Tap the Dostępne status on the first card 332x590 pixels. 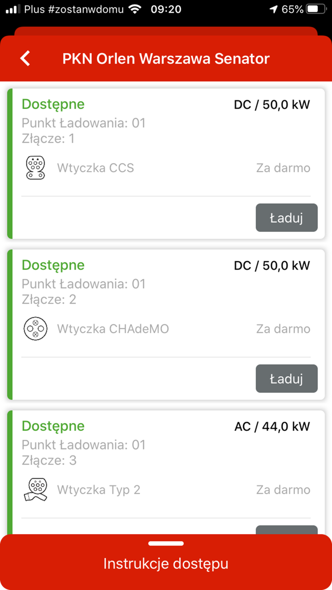point(53,104)
